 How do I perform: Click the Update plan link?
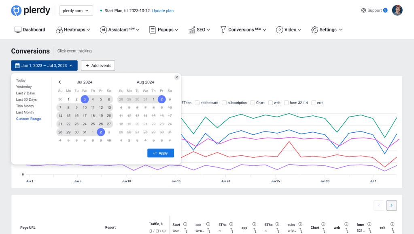pyautogui.click(x=163, y=11)
